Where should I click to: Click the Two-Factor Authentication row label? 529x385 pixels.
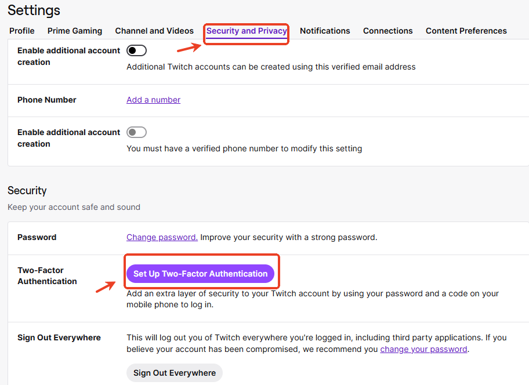(47, 275)
